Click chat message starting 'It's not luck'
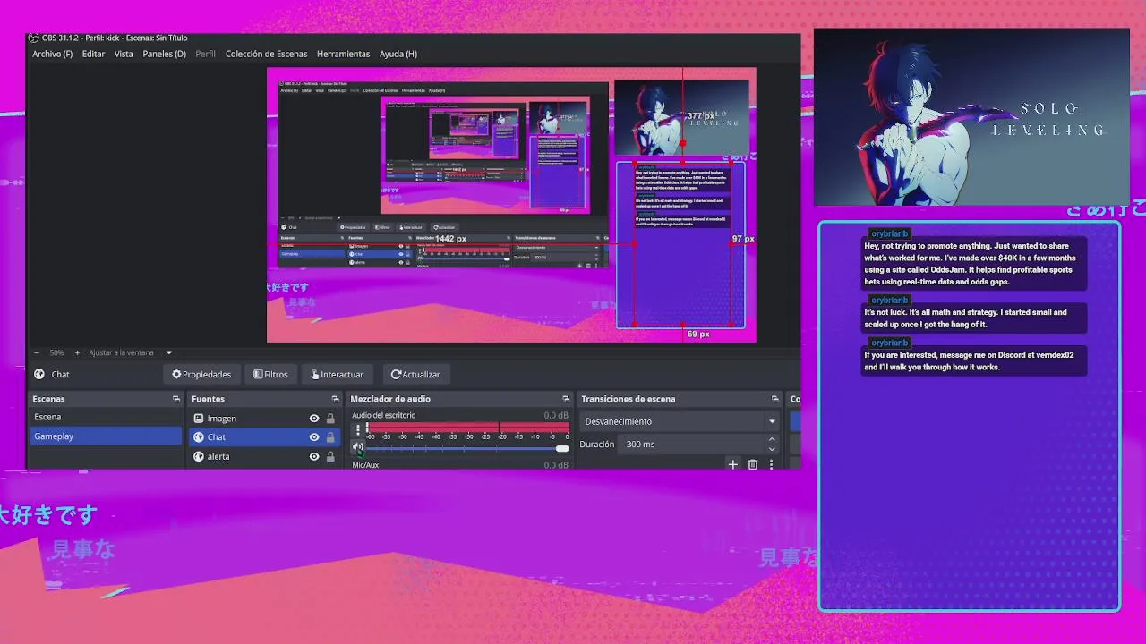The image size is (1146, 644). (974, 318)
